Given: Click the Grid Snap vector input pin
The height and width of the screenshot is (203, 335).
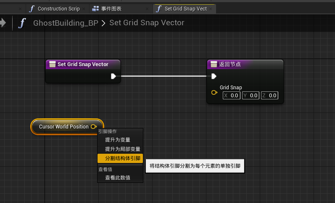Looking at the screenshot, I should pos(214,93).
